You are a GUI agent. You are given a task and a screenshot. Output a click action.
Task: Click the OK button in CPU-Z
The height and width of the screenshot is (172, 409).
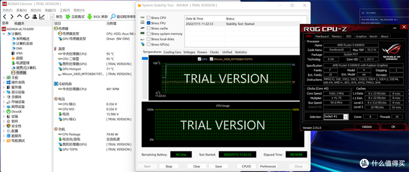[x=393, y=127]
